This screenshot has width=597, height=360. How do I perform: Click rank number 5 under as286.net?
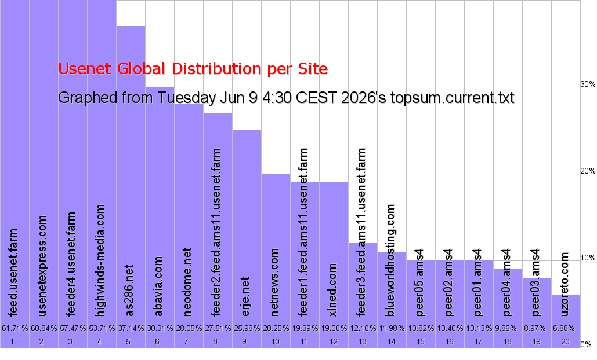[128, 342]
